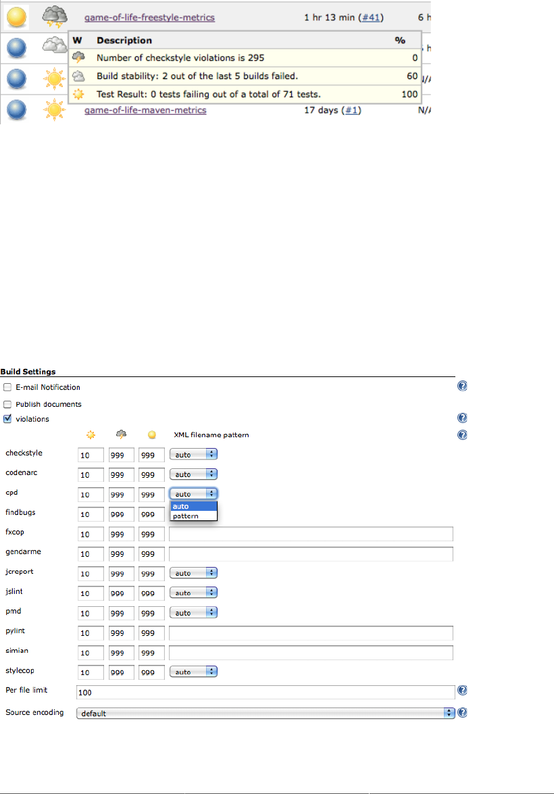Click checkstyle sunny threshold field with 10

(x=91, y=455)
